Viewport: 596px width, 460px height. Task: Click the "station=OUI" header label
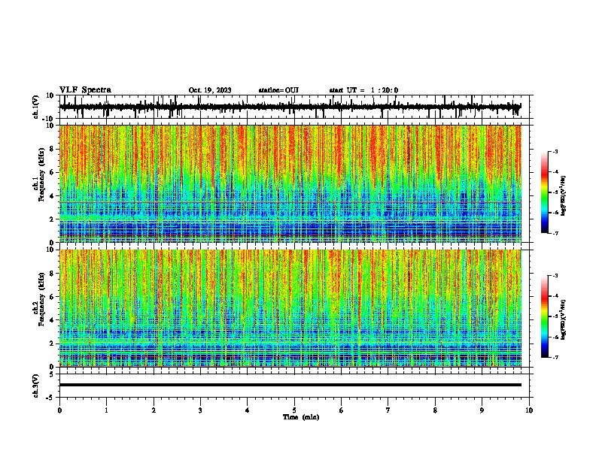(278, 90)
